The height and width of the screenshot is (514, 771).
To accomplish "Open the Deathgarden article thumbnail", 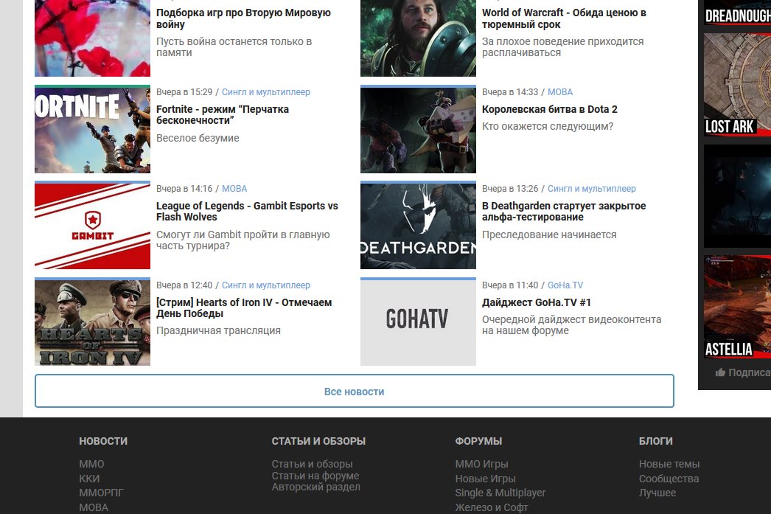I will click(418, 225).
